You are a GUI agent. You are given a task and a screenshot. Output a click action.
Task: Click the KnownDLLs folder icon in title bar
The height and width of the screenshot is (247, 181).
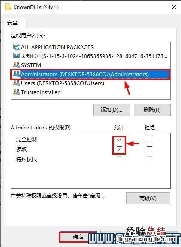click(x=8, y=7)
